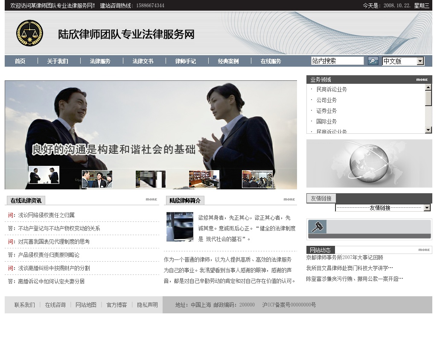Open article 浅议网络侵权责任之归属
Screen dimensions: 437x342
pyautogui.click(x=46, y=215)
